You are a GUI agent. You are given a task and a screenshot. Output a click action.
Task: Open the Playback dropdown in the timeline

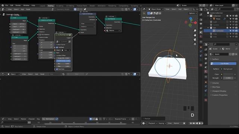[153, 123]
